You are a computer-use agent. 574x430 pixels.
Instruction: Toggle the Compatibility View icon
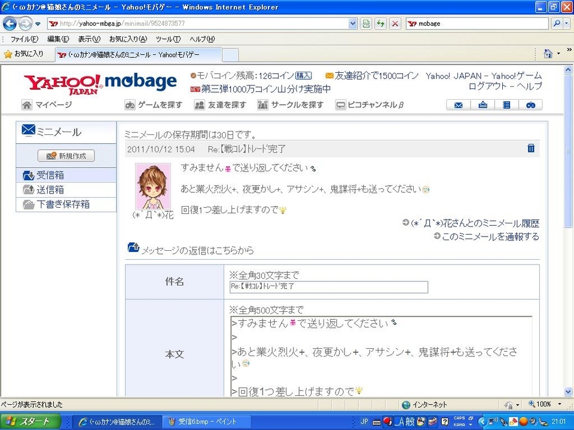tap(366, 24)
